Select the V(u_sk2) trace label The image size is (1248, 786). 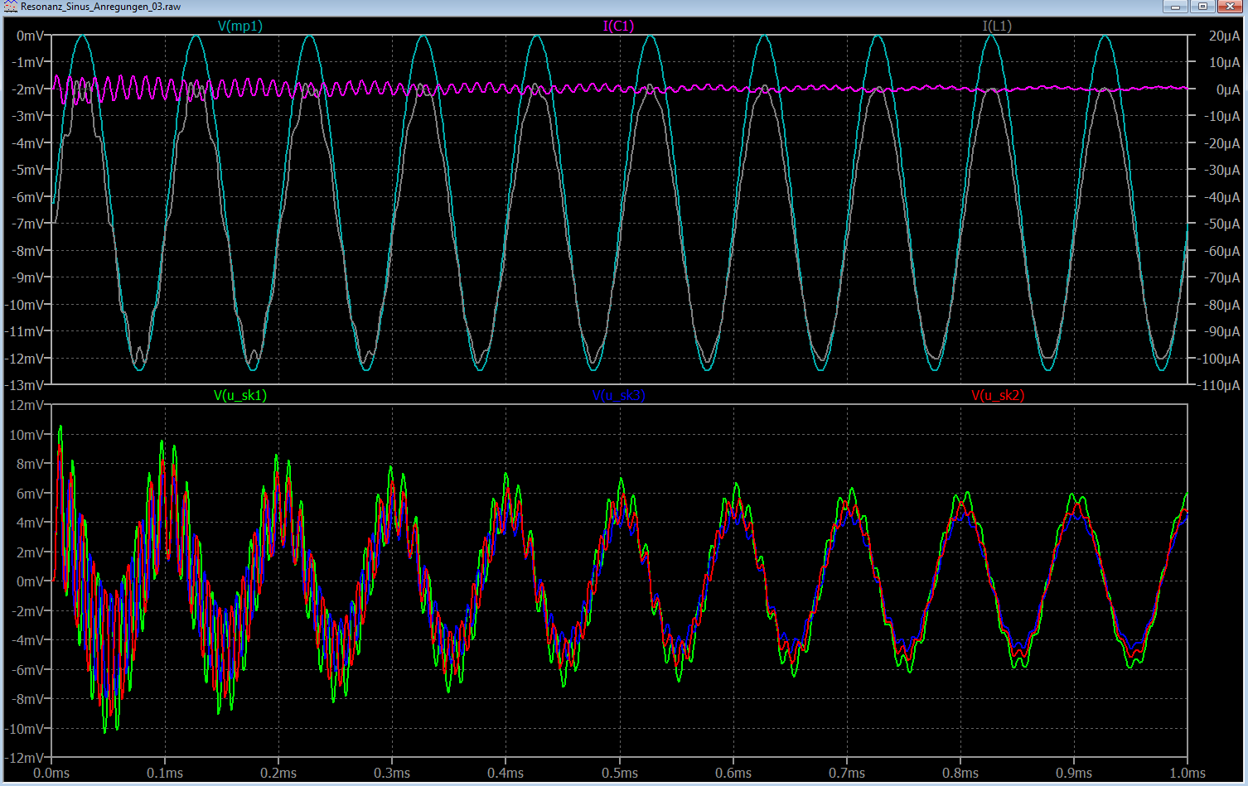point(998,395)
